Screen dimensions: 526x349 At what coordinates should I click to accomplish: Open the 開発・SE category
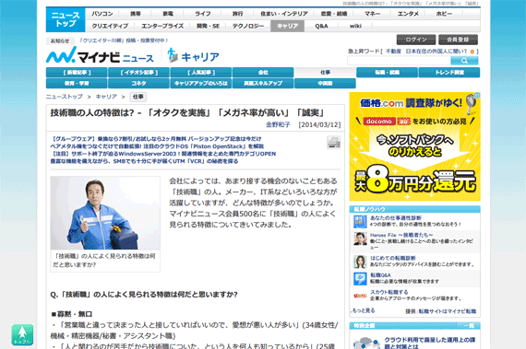[x=208, y=26]
